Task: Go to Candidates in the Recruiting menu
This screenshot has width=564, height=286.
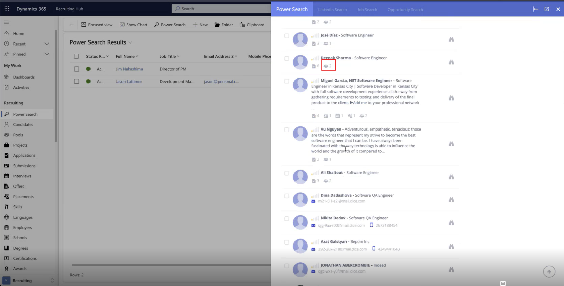Action: (23, 124)
